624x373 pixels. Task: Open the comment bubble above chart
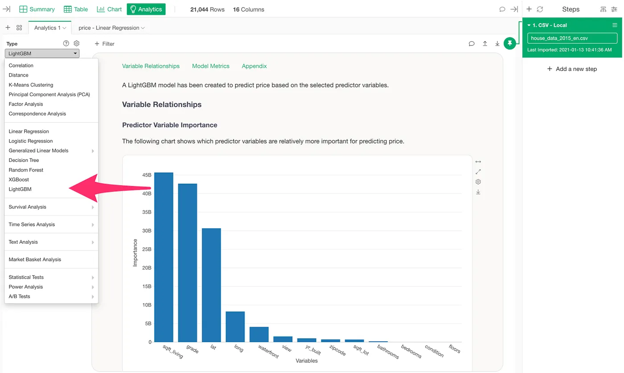472,44
